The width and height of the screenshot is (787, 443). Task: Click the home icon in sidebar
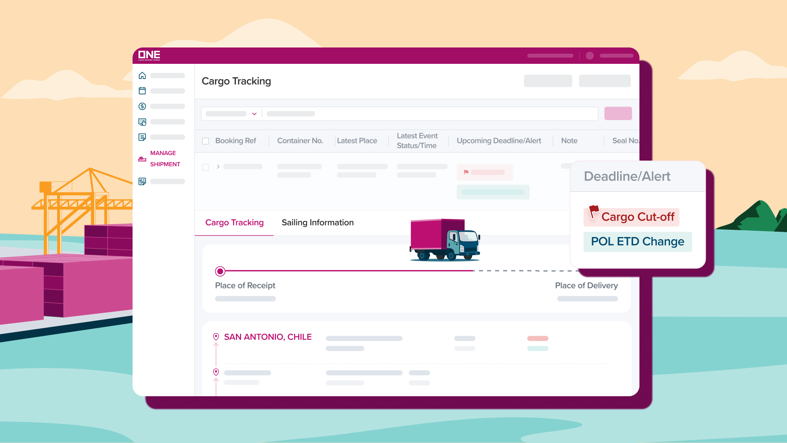point(142,76)
